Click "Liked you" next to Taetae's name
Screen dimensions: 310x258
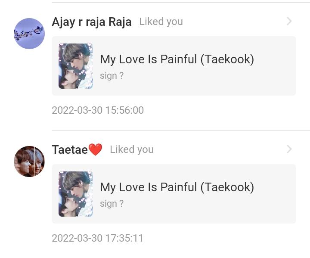coord(132,149)
